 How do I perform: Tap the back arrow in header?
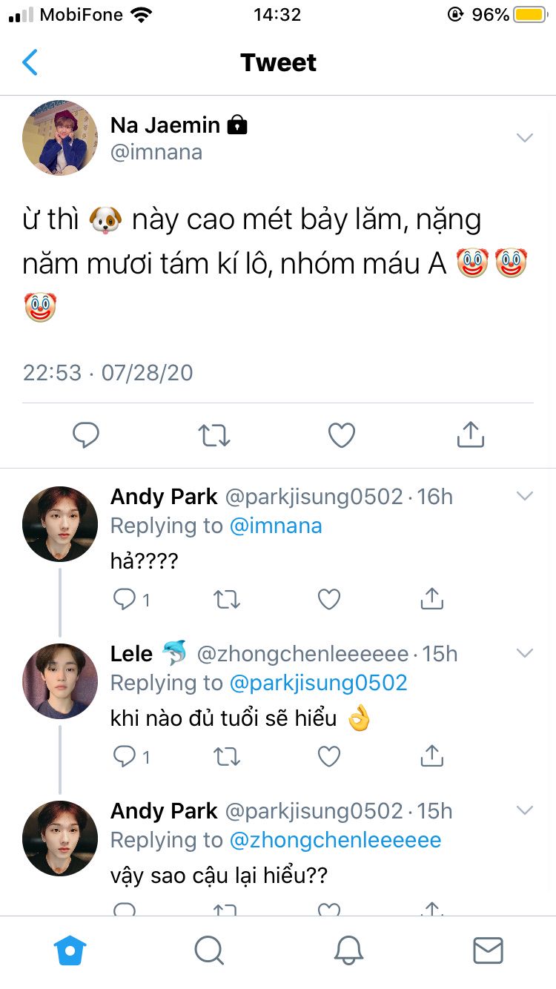[30, 63]
